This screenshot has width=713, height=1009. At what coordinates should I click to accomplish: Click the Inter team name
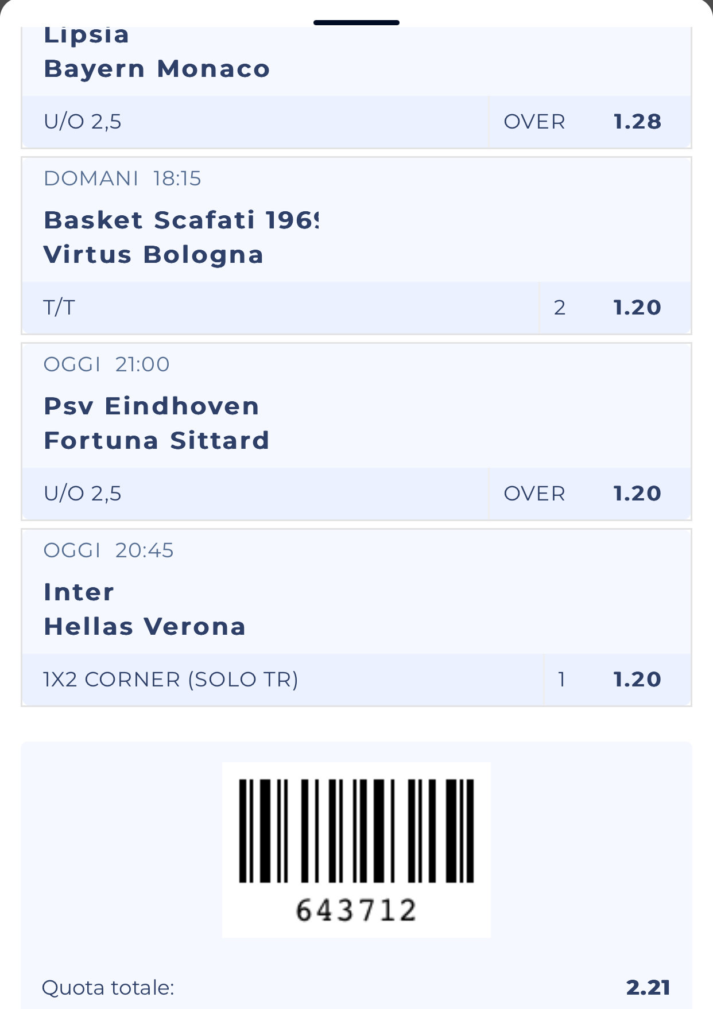point(79,592)
